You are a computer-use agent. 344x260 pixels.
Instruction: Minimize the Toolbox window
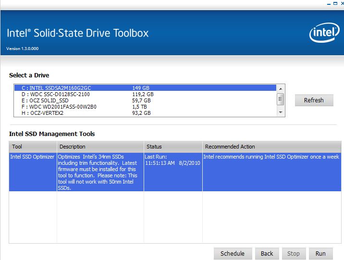pyautogui.click(x=329, y=4)
